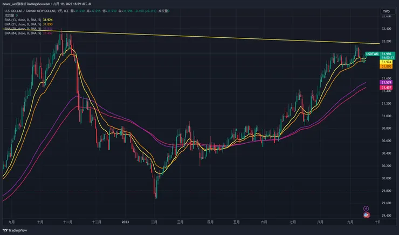Screen dimensions: 399x235
Task: Click the pink 31.457 EMA price label
Action: [x=386, y=88]
